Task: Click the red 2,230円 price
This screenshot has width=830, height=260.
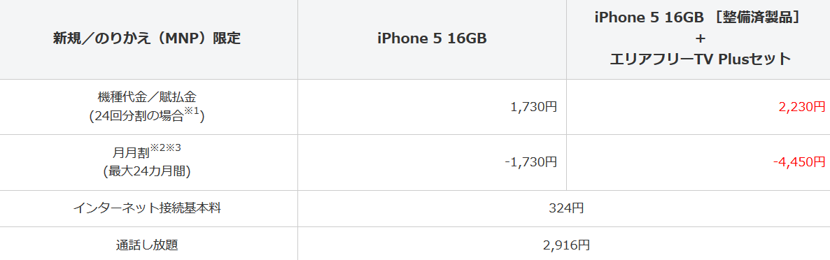Action: (x=801, y=107)
